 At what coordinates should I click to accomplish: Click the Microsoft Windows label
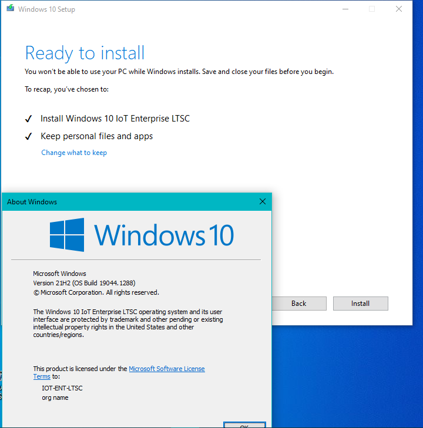[59, 274]
